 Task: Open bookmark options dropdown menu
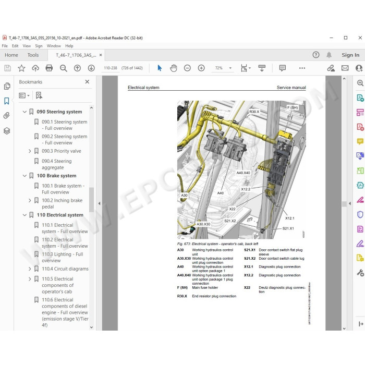pyautogui.click(x=24, y=95)
